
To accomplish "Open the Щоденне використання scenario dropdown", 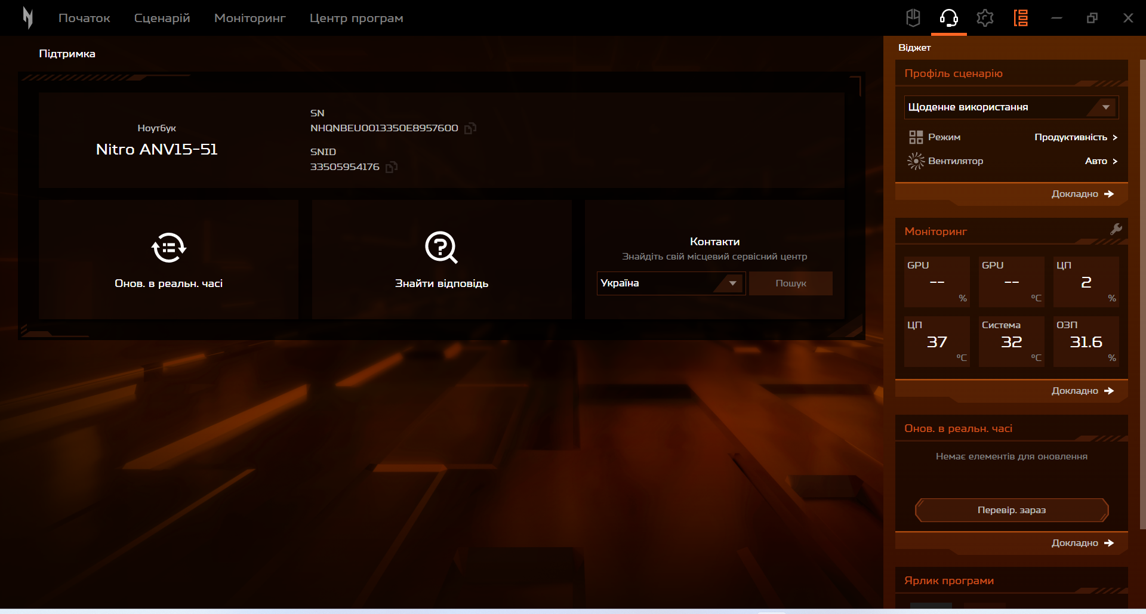I will (x=1012, y=107).
